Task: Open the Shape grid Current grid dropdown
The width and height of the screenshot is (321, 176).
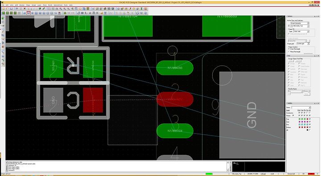Action: (303, 44)
